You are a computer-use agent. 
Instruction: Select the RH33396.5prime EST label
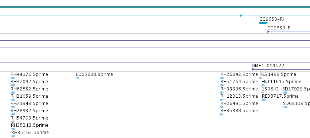coord(239,89)
